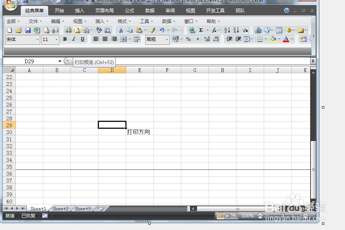Toggle Italic formatting
The image size is (345, 230).
(74, 39)
